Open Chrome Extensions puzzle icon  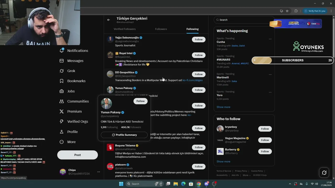click(x=296, y=11)
